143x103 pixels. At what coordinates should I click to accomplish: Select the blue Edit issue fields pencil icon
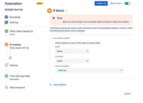click(7, 76)
